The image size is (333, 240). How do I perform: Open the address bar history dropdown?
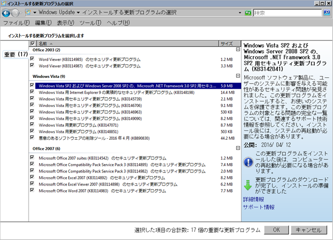(x=240, y=12)
